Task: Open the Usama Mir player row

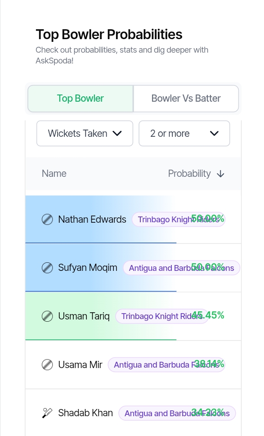Action: tap(133, 364)
